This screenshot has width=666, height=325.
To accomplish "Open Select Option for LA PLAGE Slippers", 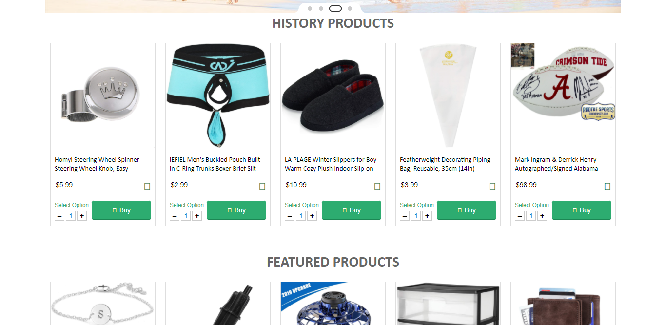I will tap(302, 205).
